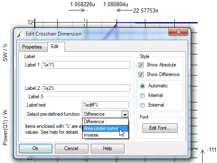Click the Label text field containing %xdiff%
Screen dimensions: 217x163
coord(105,105)
